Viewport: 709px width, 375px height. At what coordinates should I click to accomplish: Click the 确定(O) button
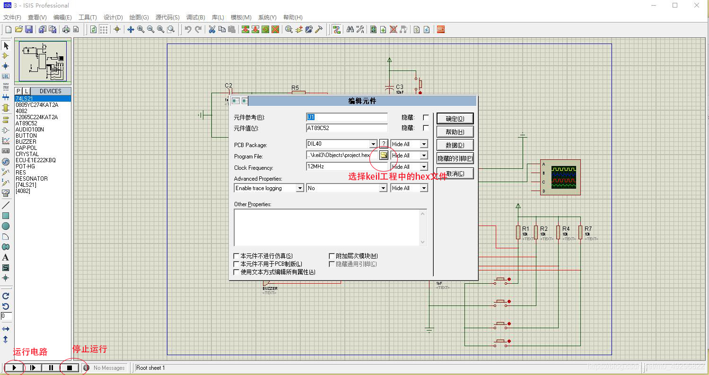coord(455,119)
